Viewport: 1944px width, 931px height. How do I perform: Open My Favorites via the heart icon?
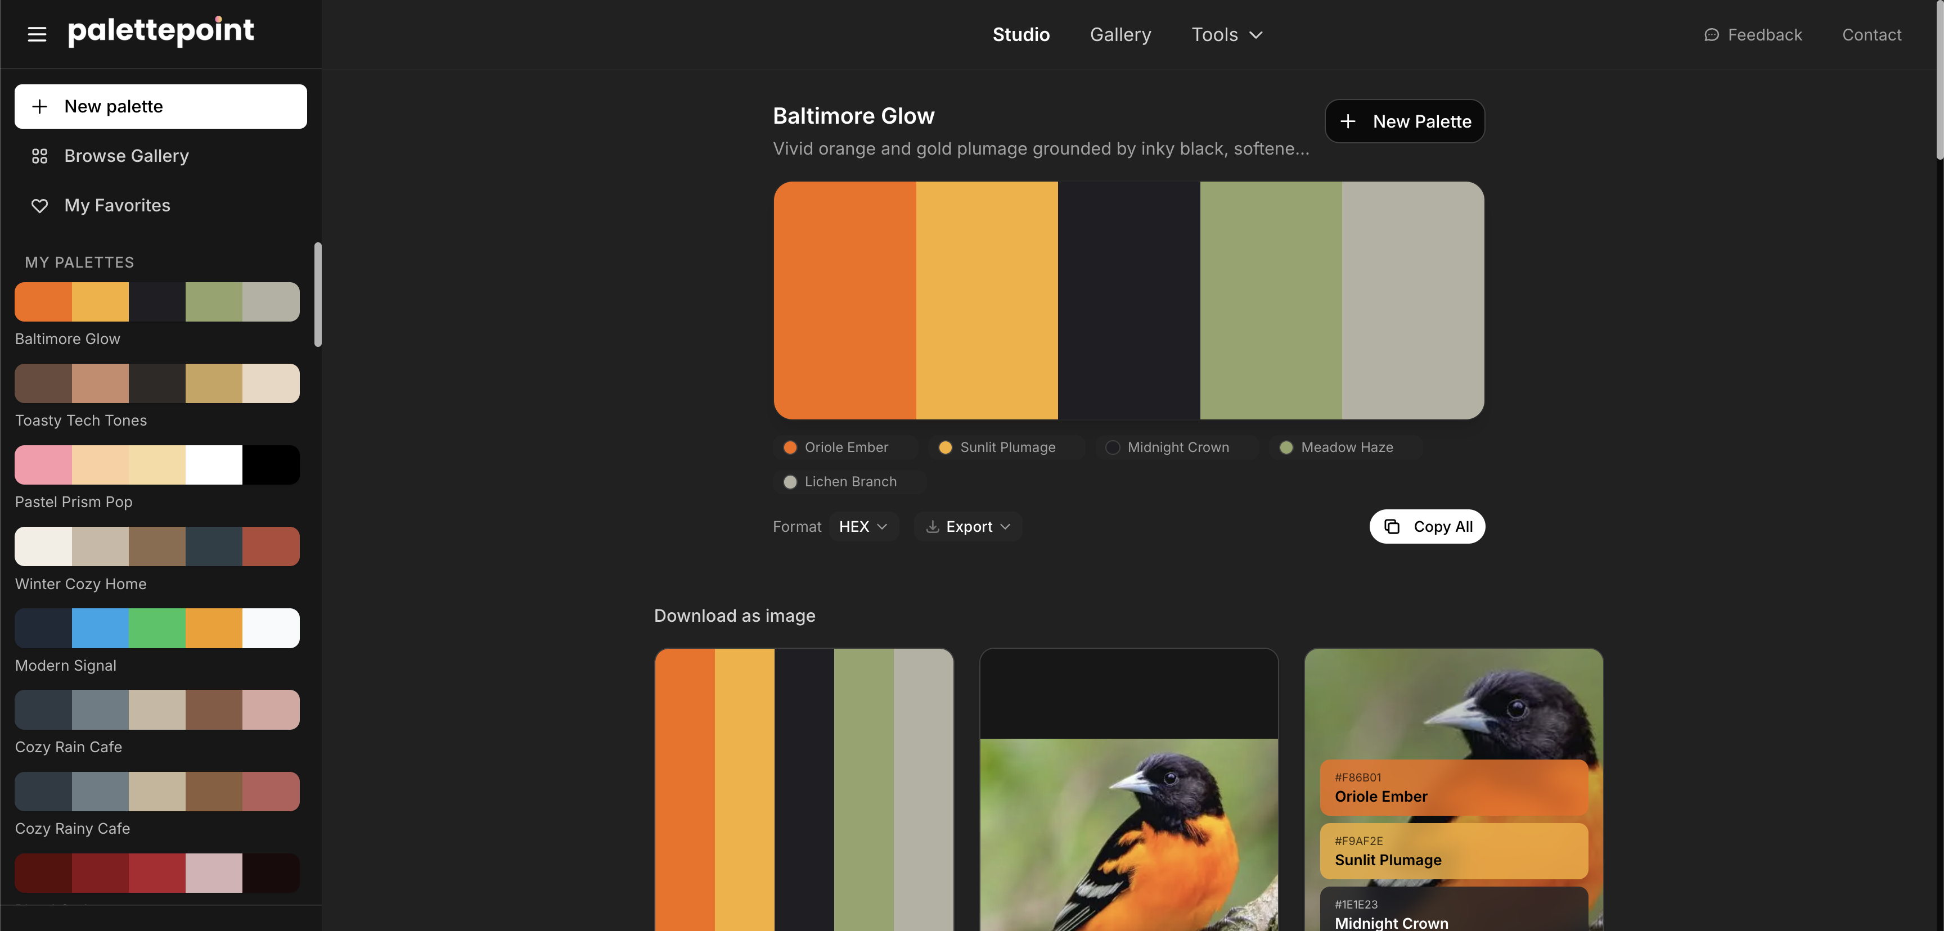[40, 205]
